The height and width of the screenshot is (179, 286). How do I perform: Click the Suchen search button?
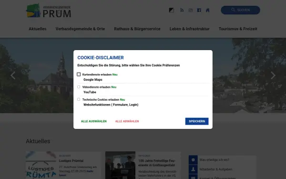(240, 10)
